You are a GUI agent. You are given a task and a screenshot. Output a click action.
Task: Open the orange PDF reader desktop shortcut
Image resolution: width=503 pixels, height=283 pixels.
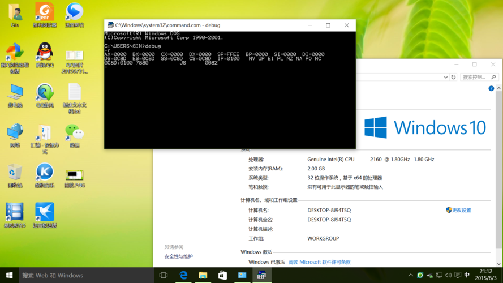click(x=45, y=15)
